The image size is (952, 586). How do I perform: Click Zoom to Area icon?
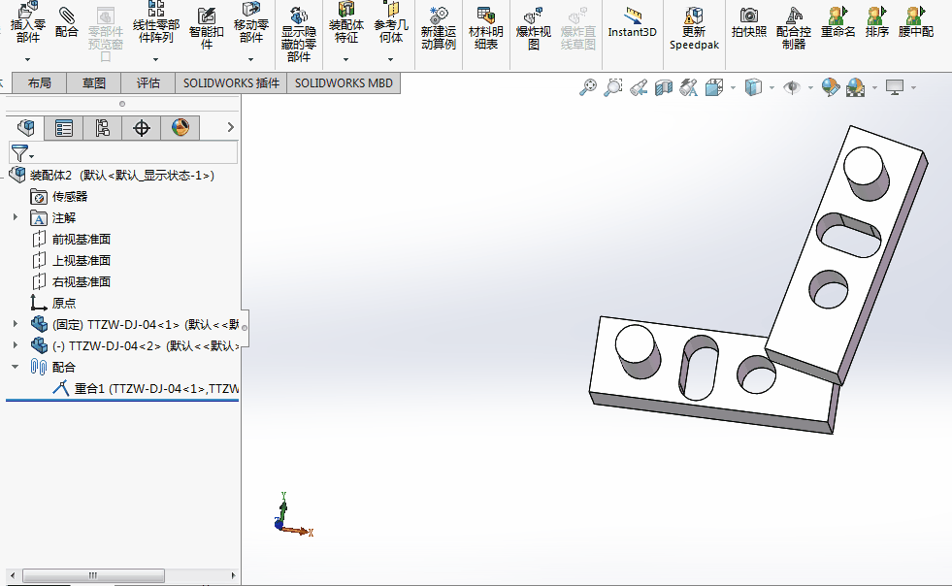(613, 87)
